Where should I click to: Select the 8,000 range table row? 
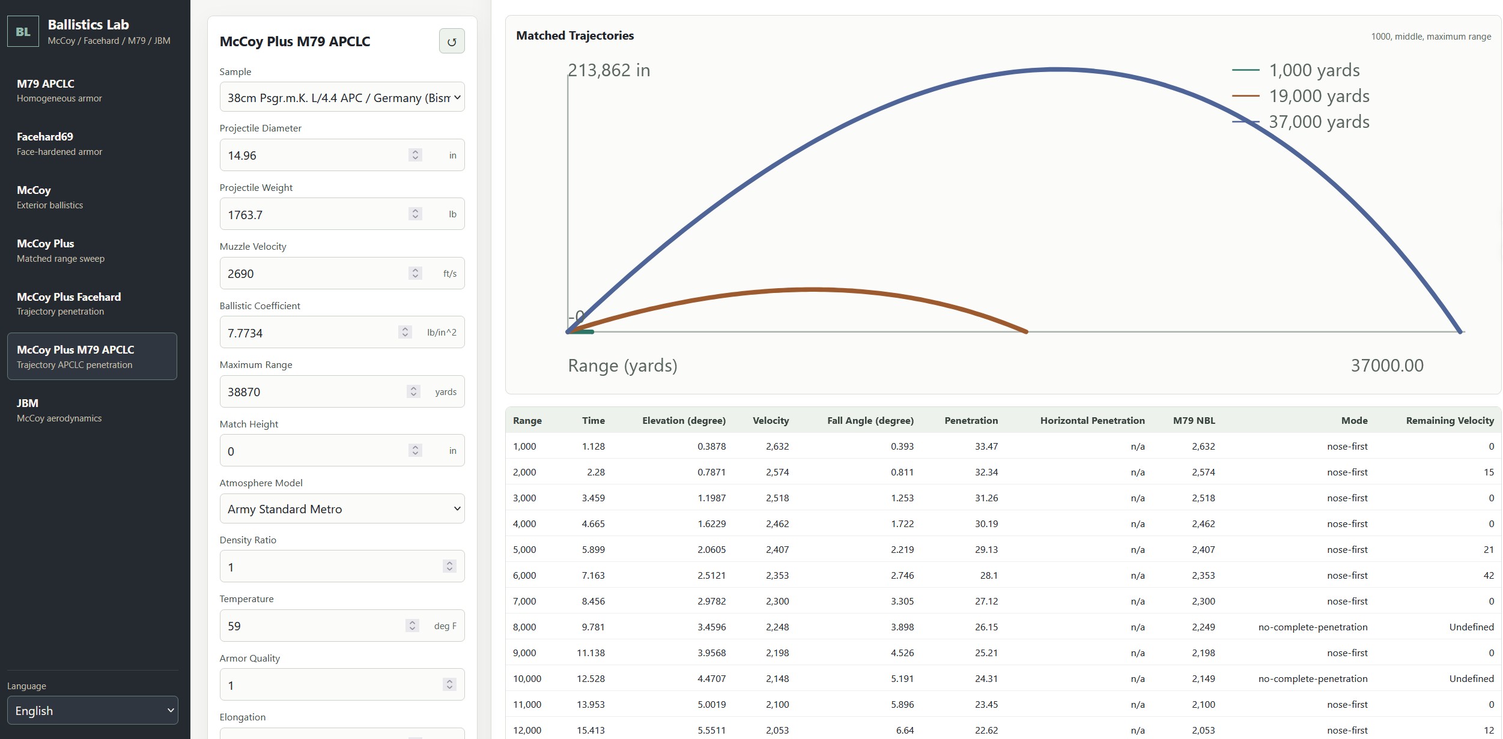pos(1003,627)
